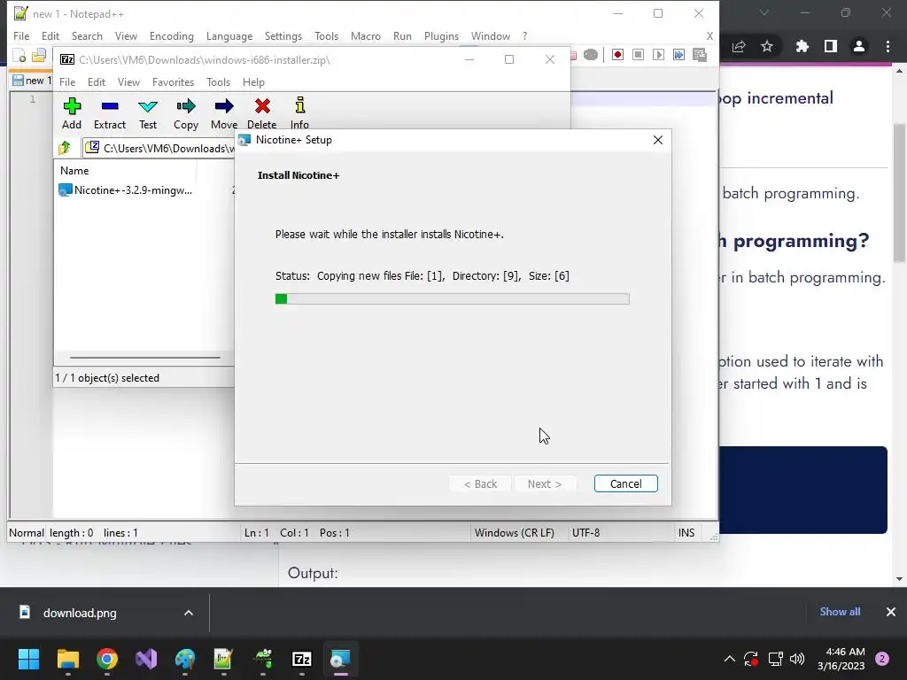
Task: Select the Move tool in 7-Zip toolbar
Action: point(224,113)
